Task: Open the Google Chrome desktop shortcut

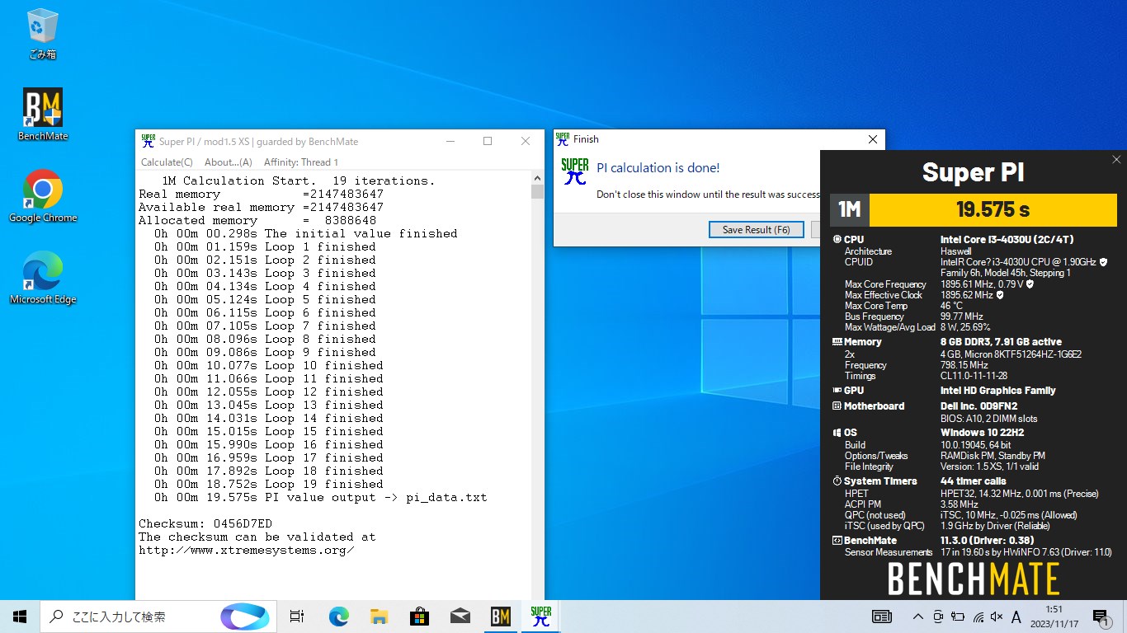Action: (43, 196)
